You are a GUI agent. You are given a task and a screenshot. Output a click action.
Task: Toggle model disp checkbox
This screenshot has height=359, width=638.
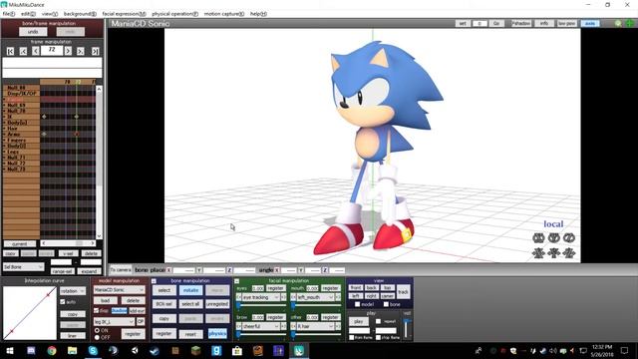(97, 310)
